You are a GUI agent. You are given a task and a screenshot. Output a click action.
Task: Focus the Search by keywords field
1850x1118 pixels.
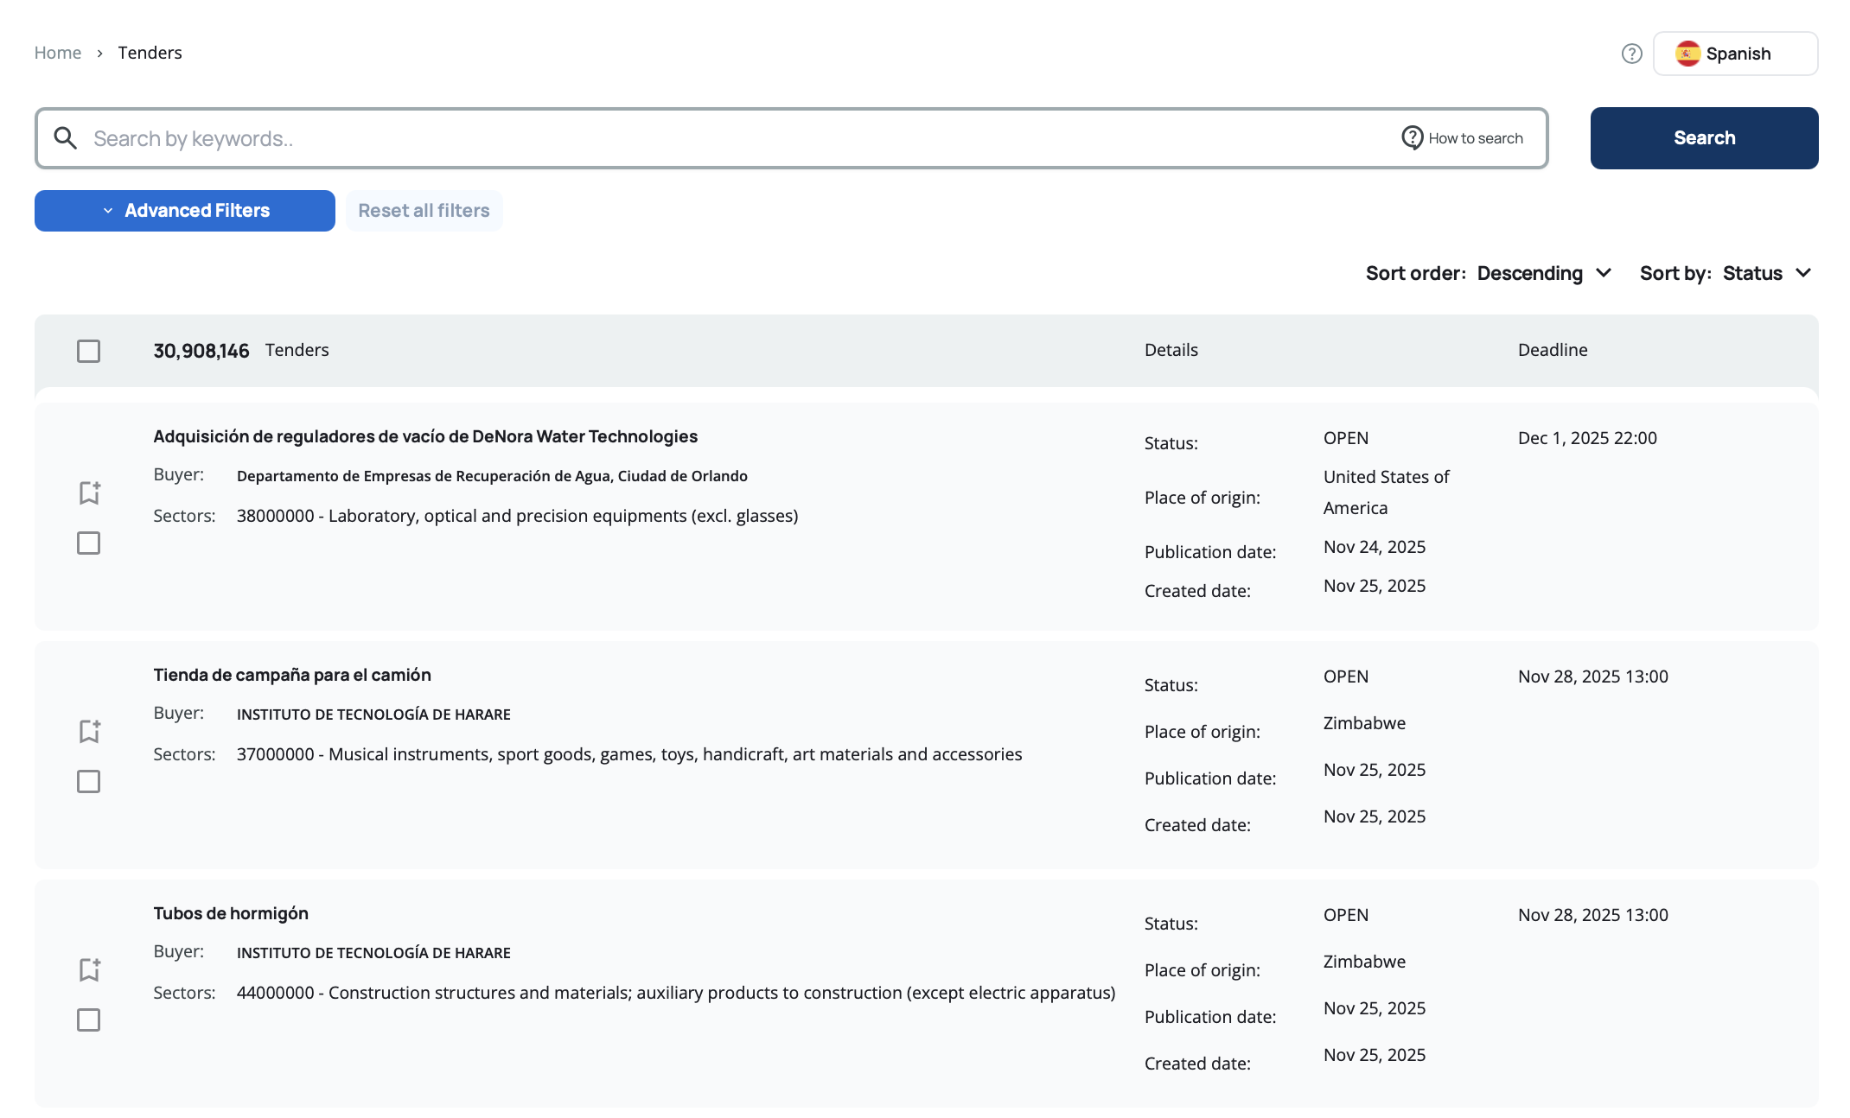click(x=735, y=138)
